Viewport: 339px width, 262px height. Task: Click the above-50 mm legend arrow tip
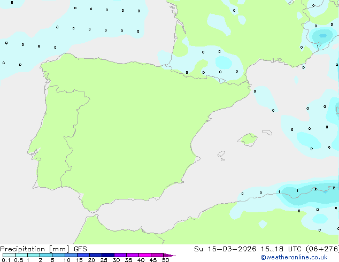(x=169, y=255)
